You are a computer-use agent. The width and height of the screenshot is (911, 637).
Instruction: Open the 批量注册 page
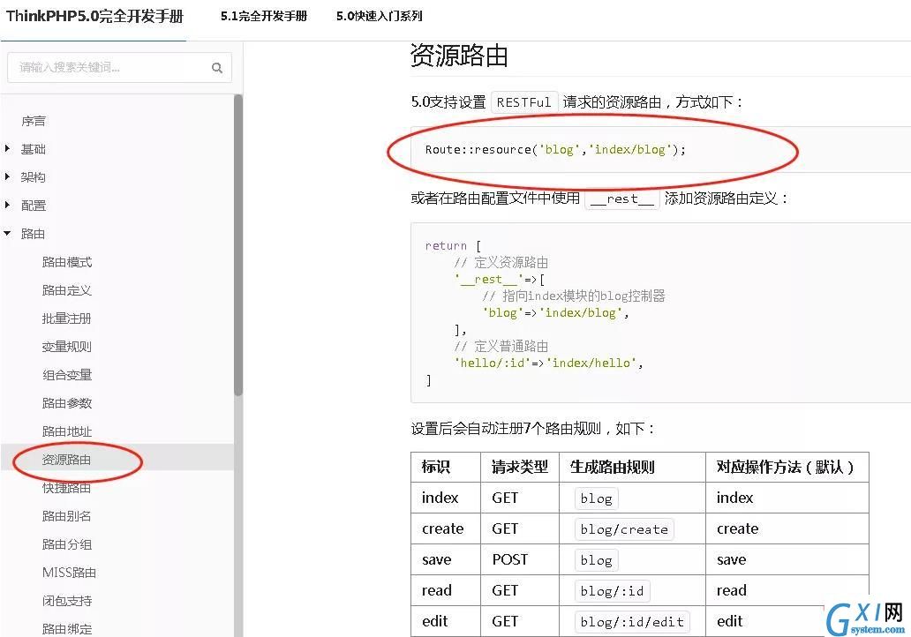click(x=67, y=318)
